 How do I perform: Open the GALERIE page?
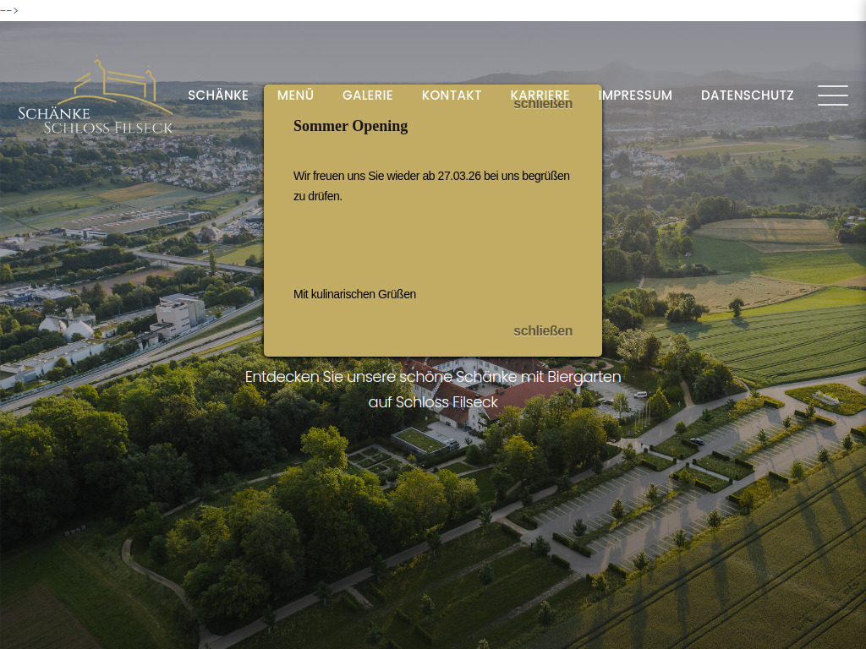click(367, 95)
